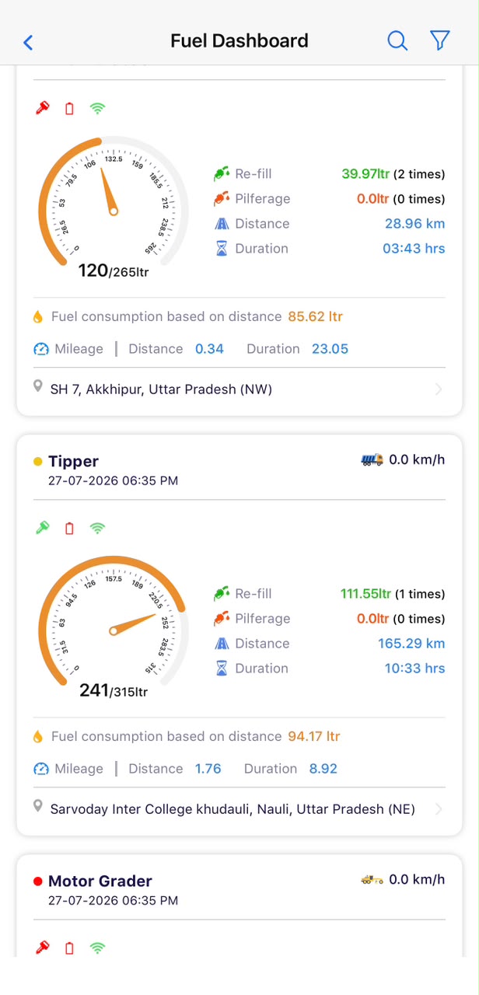Tap the mileage distance value 0.34

click(209, 349)
